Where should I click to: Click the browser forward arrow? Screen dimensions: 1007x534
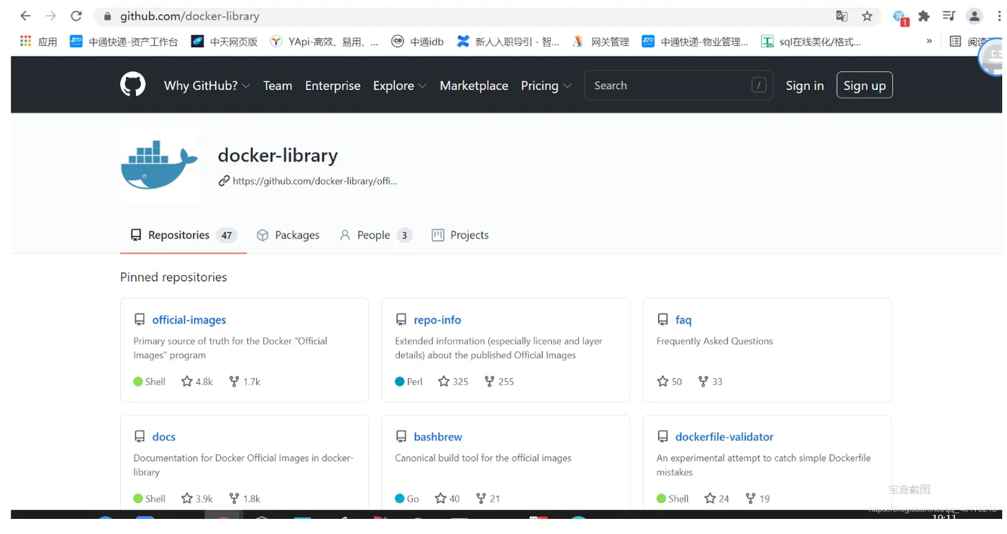[50, 16]
